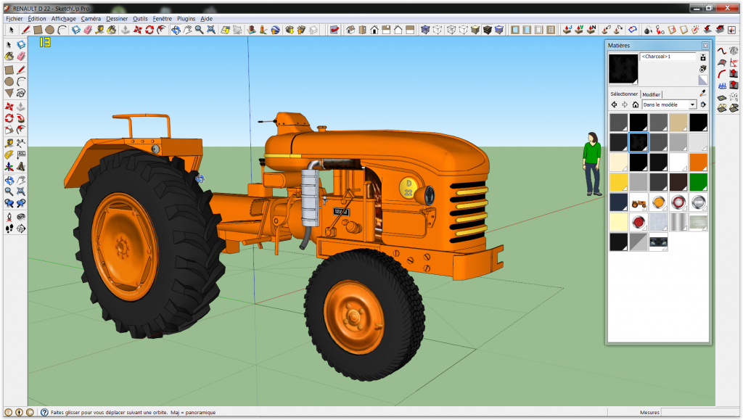The height and width of the screenshot is (420, 743).
Task: Select the Walk footprints tool
Action: coord(9,228)
